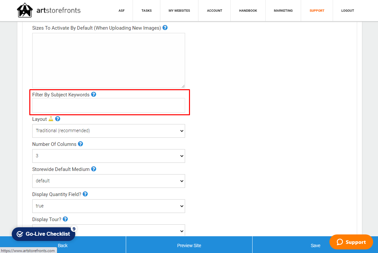Click the Layout beaker flask icon
This screenshot has width=378, height=253.
pos(51,119)
